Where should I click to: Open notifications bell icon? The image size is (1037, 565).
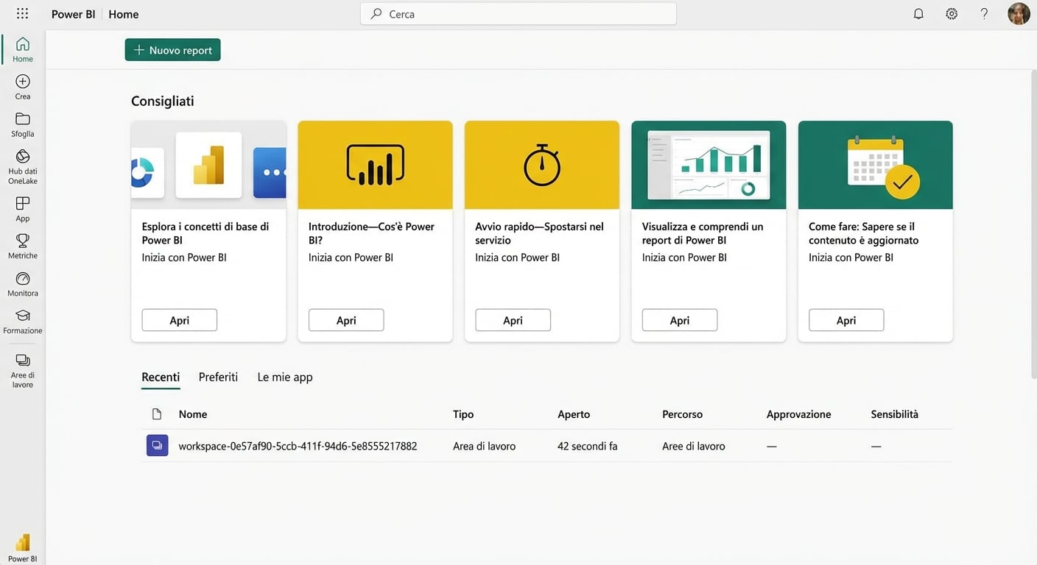(918, 14)
